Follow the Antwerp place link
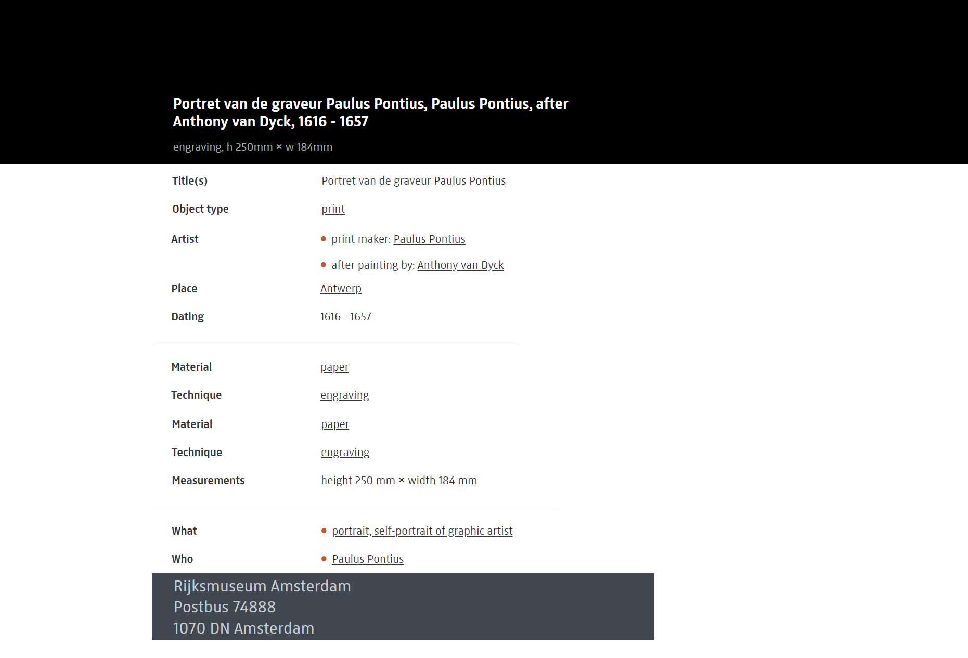Viewport: 968px width, 658px height. tap(341, 289)
